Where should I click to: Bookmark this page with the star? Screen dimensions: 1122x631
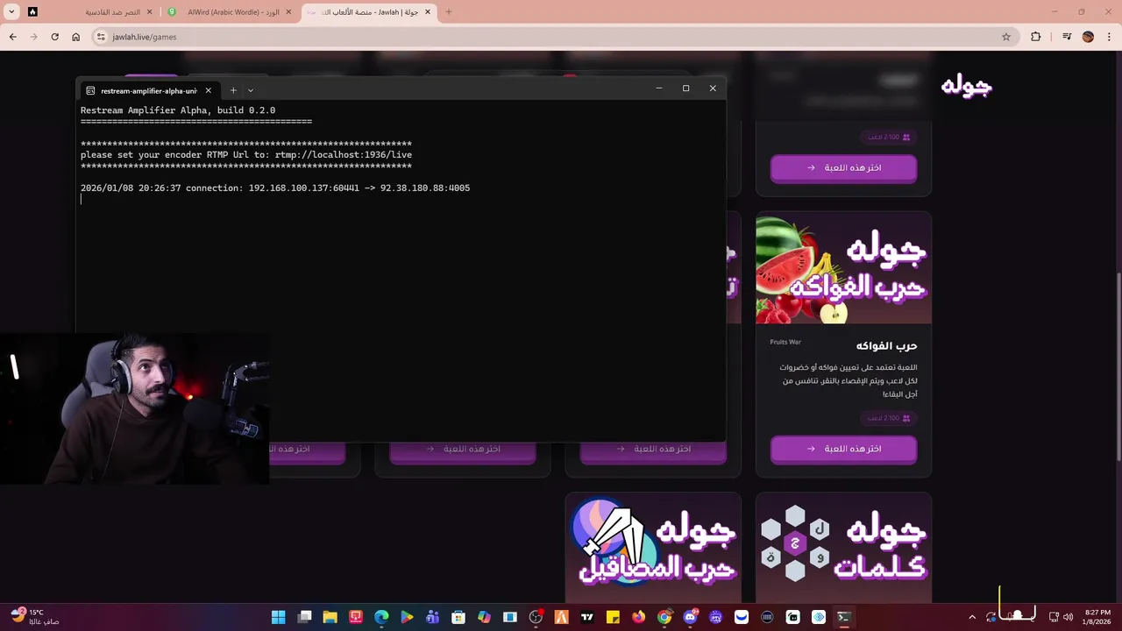[x=1006, y=37]
